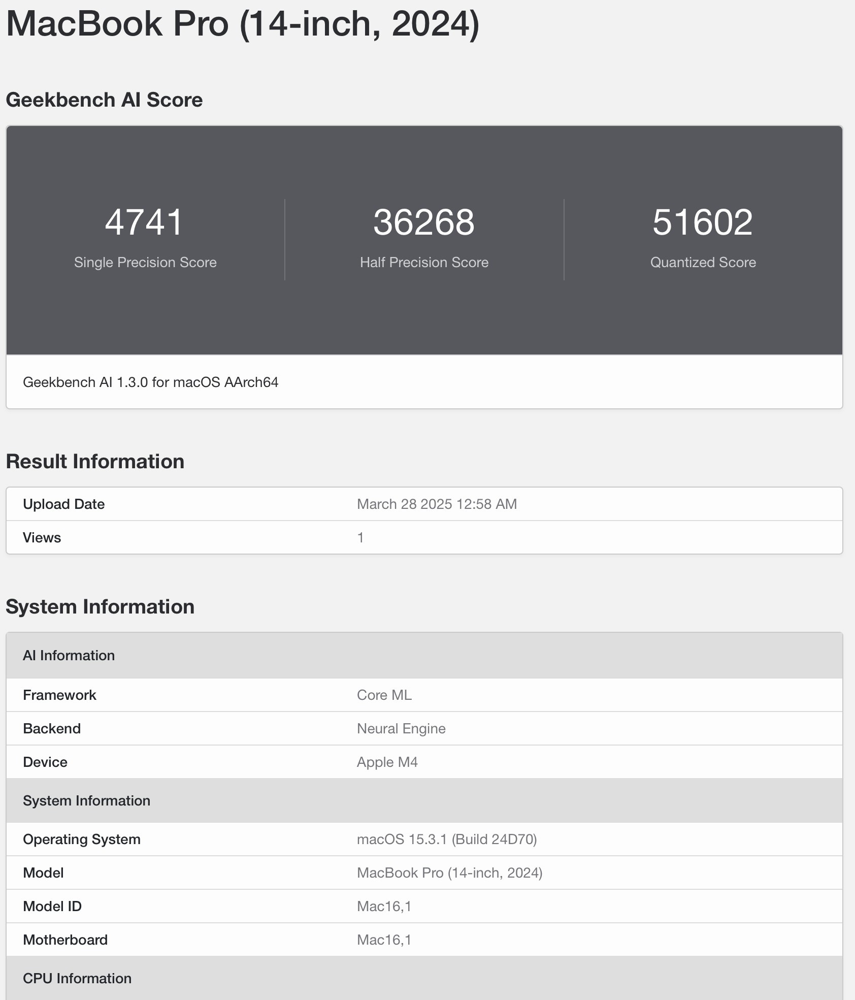Select the Views count value "1"
The height and width of the screenshot is (1000, 855).
coord(360,537)
